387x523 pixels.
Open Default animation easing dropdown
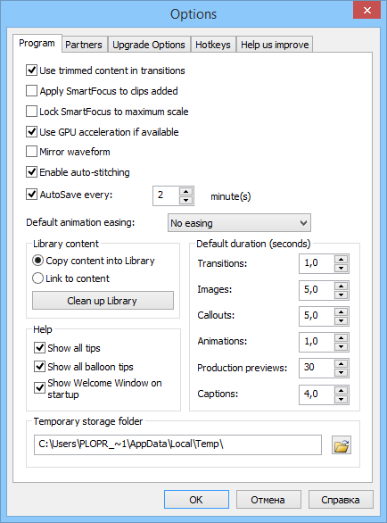[x=239, y=223]
